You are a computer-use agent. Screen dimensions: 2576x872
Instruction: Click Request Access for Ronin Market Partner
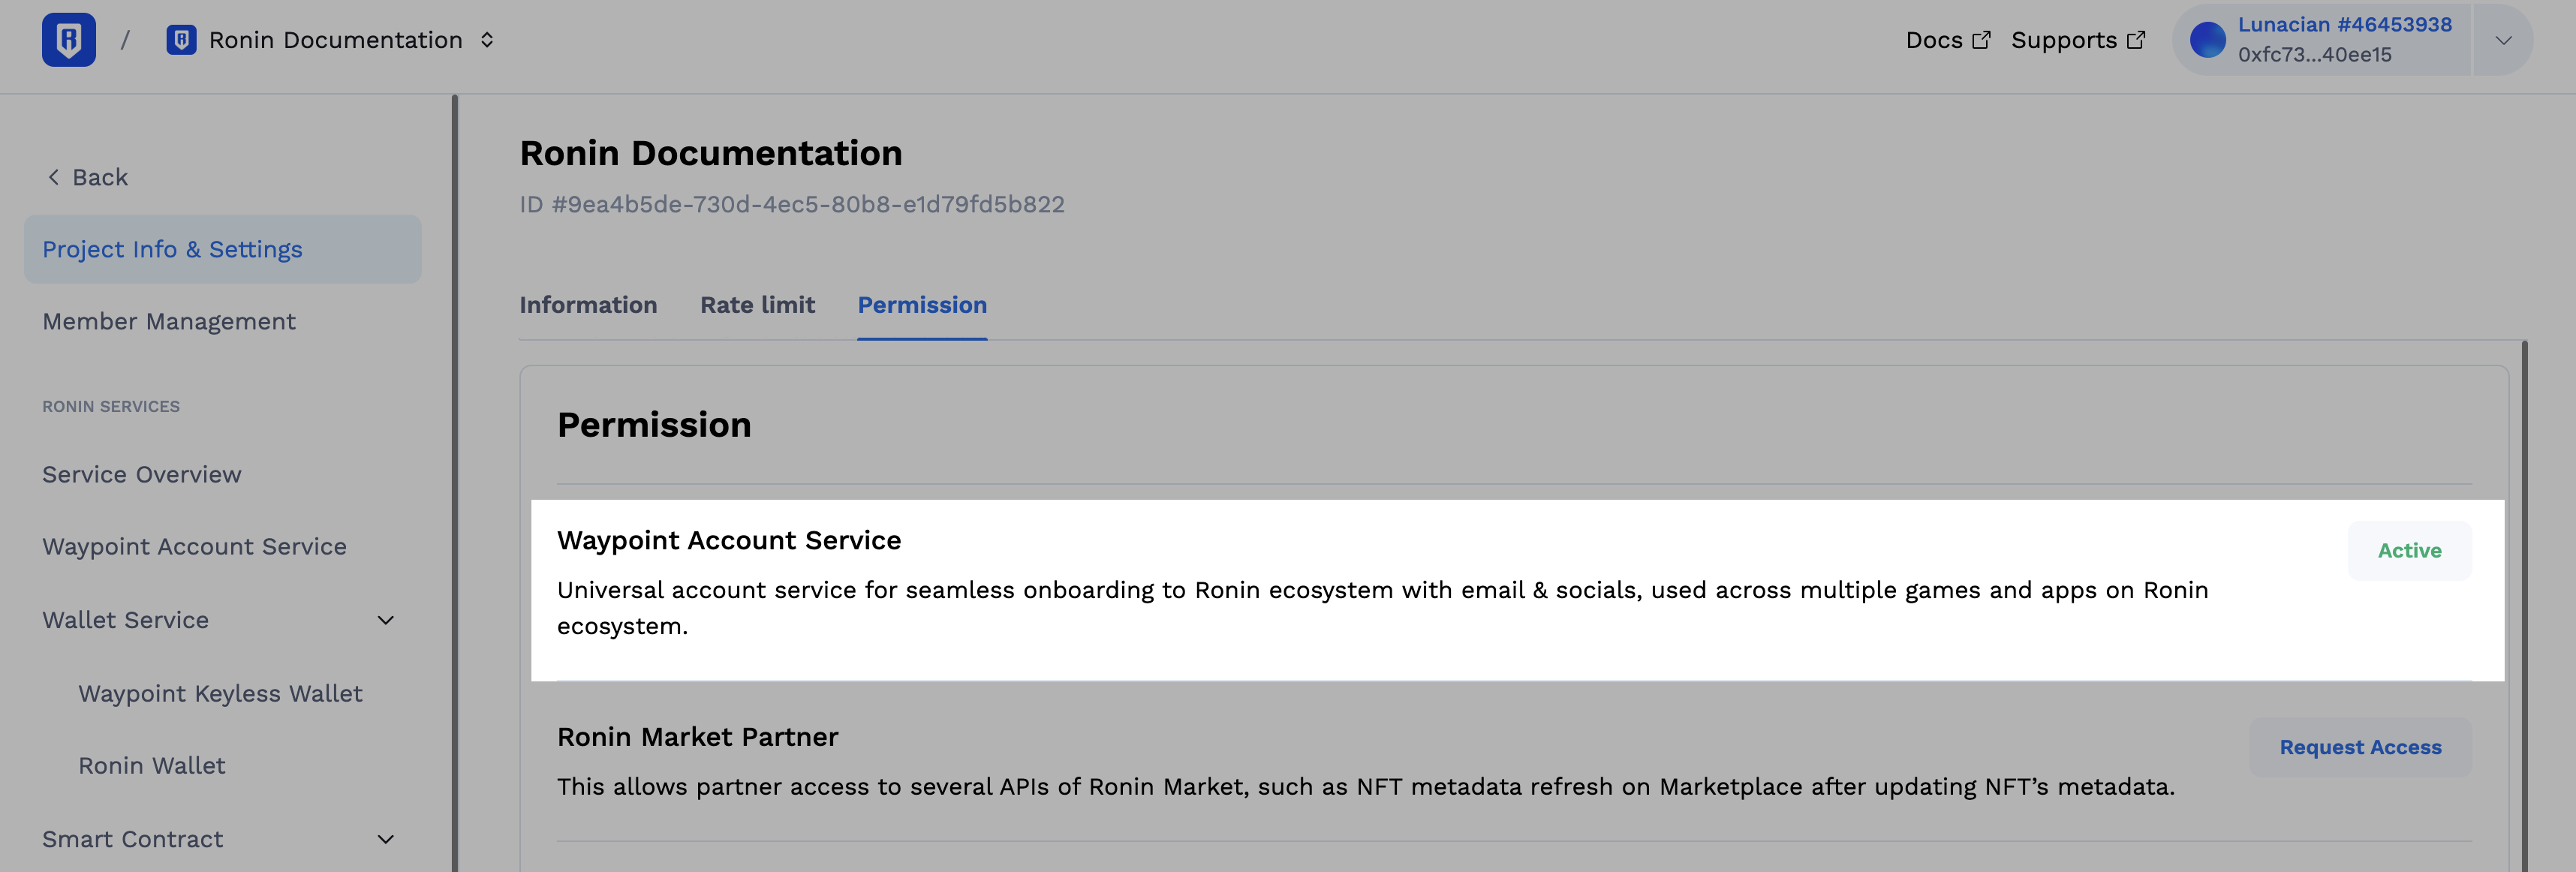2360,747
